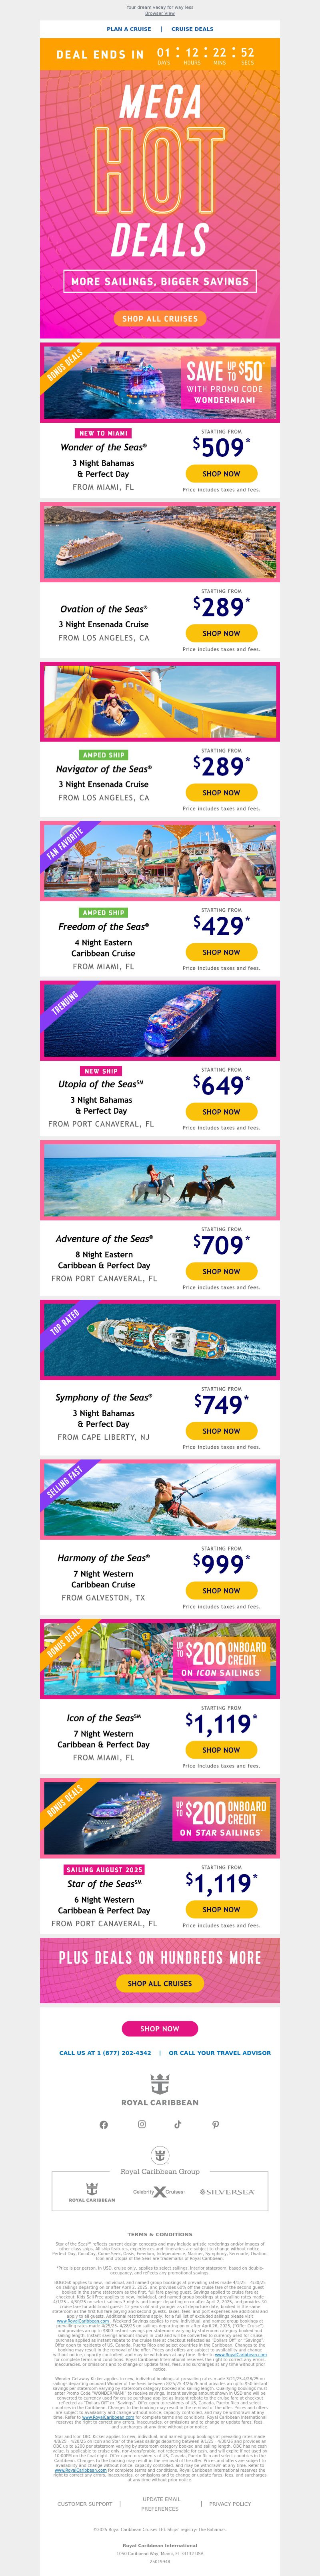Click Shop Now for Utopia of the Seas
Image resolution: width=320 pixels, height=2576 pixels.
pyautogui.click(x=221, y=1112)
